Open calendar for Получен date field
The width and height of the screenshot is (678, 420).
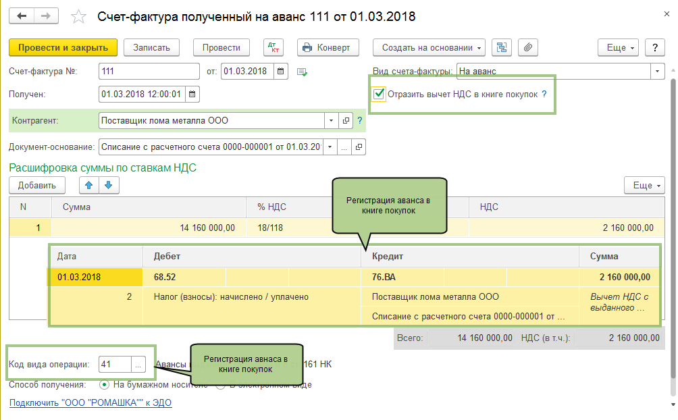192,95
